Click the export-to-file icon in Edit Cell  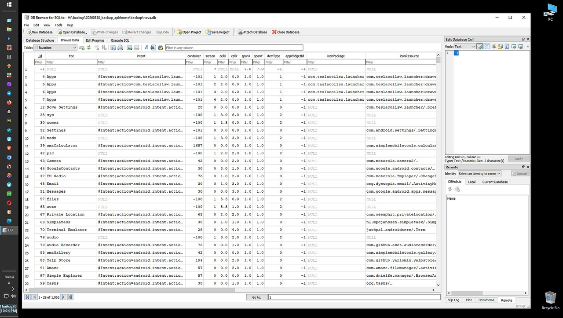pos(507,46)
